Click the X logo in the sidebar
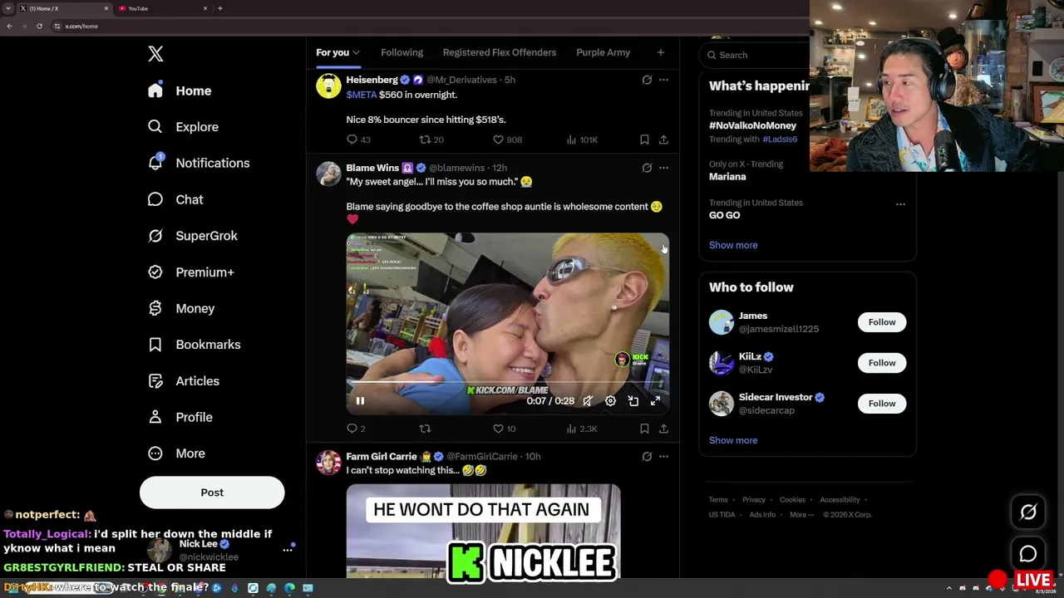Screen dimensions: 1064x598 (155, 54)
